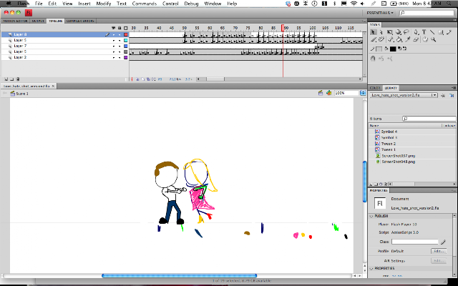Switch to the Color panel tab
This screenshot has height=286, width=458.
(375, 88)
